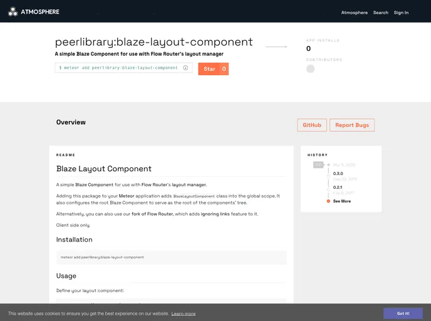This screenshot has height=321, width=431.
Task: Open the package GitHub page
Action: 312,125
